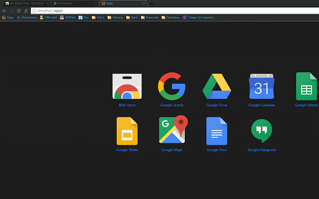Open the Google Drive app icon
This screenshot has width=319, height=199.
[217, 86]
